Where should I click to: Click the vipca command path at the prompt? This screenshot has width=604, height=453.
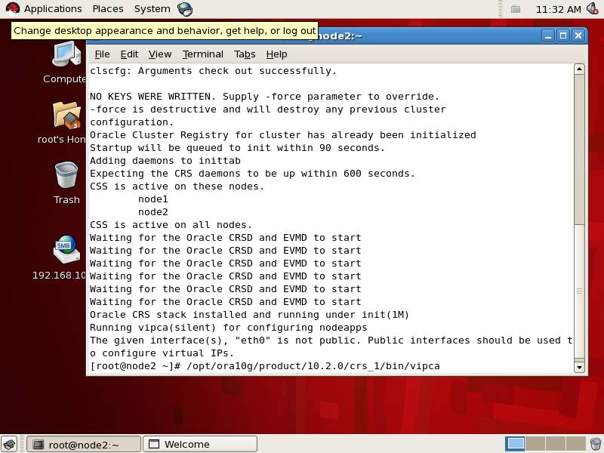[313, 366]
